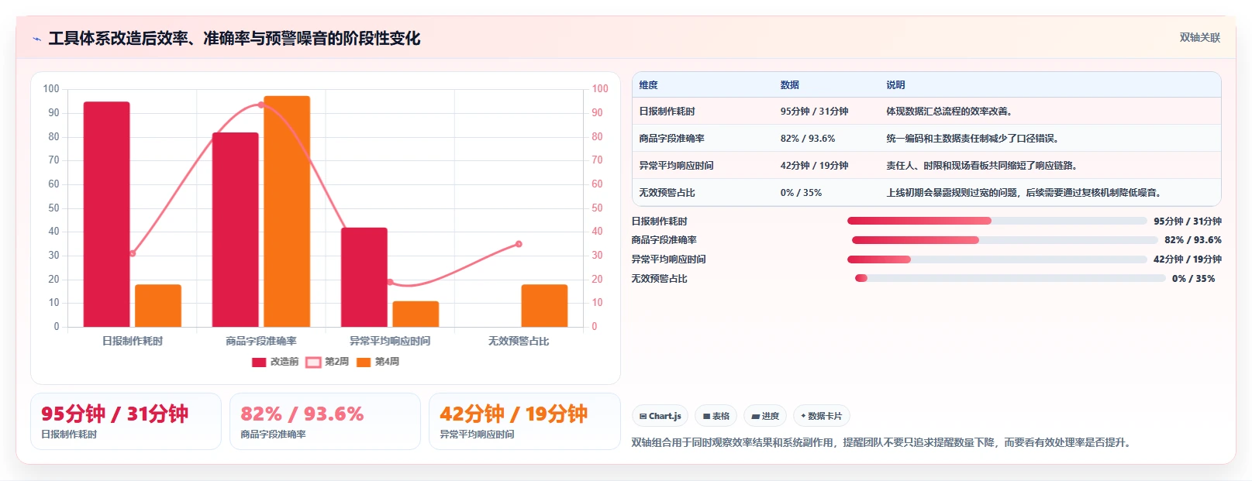1252x481 pixels.
Task: Select the 数据卡片 tag chip
Action: click(x=821, y=416)
